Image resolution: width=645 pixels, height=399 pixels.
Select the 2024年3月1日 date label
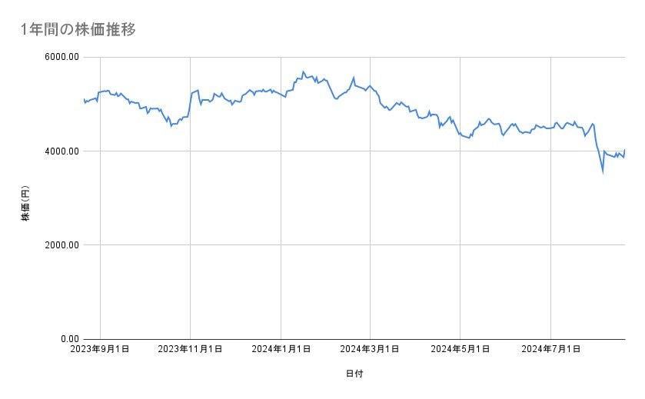(370, 349)
